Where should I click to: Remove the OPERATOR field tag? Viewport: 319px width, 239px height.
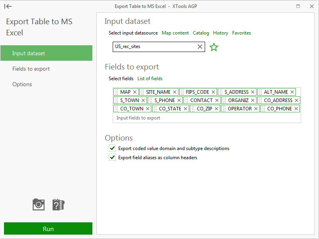click(x=256, y=109)
